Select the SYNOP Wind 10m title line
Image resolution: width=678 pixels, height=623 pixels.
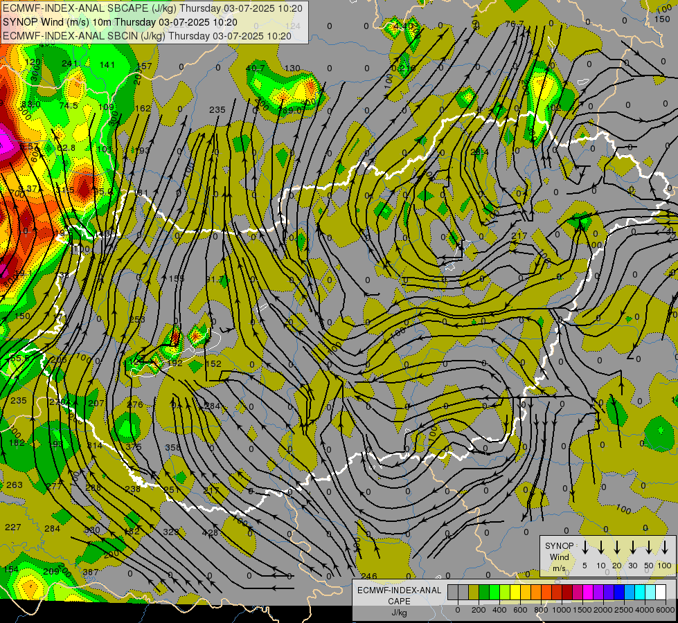(120, 22)
